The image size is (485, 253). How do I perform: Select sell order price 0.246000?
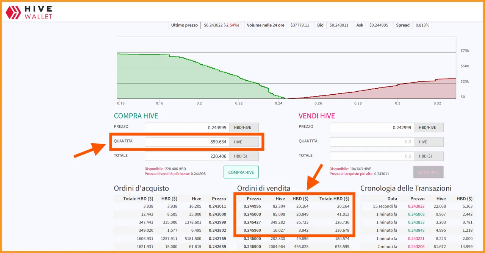tap(252, 239)
